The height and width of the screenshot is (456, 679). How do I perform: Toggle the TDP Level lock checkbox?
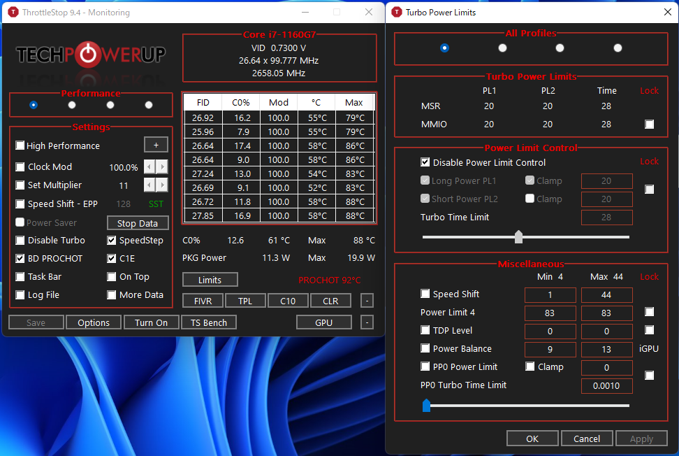649,330
